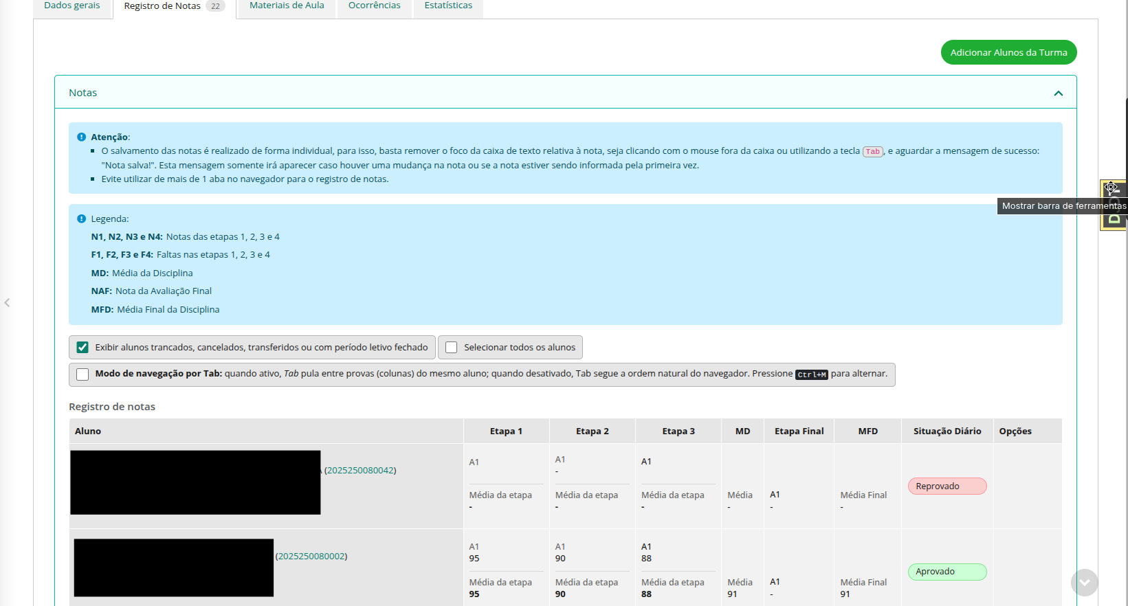Screen dimensions: 1128x606
Task: Check Selecionar todos os alunos
Action: 452,348
